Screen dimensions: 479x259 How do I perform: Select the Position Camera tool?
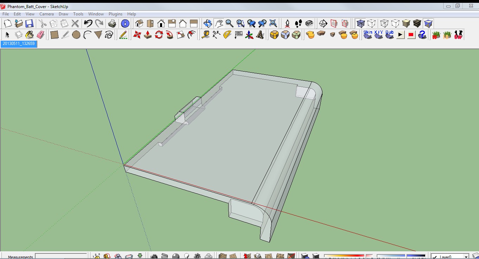(x=287, y=24)
